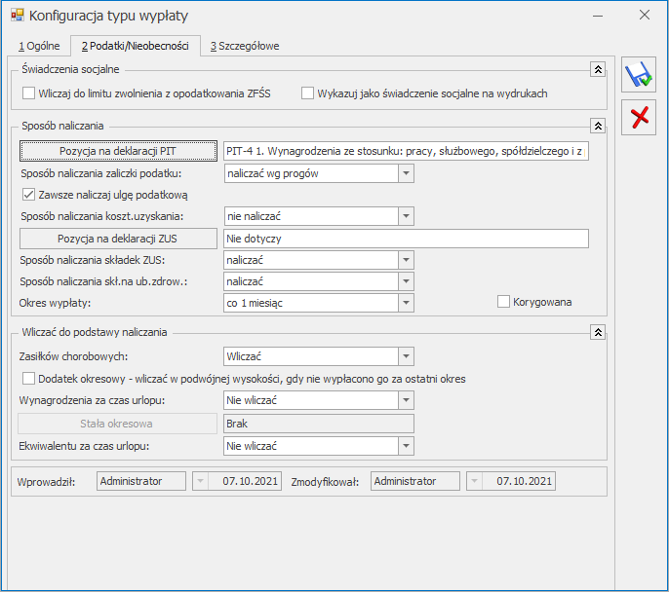
Task: Click the red X cancel icon
Action: coord(640,119)
